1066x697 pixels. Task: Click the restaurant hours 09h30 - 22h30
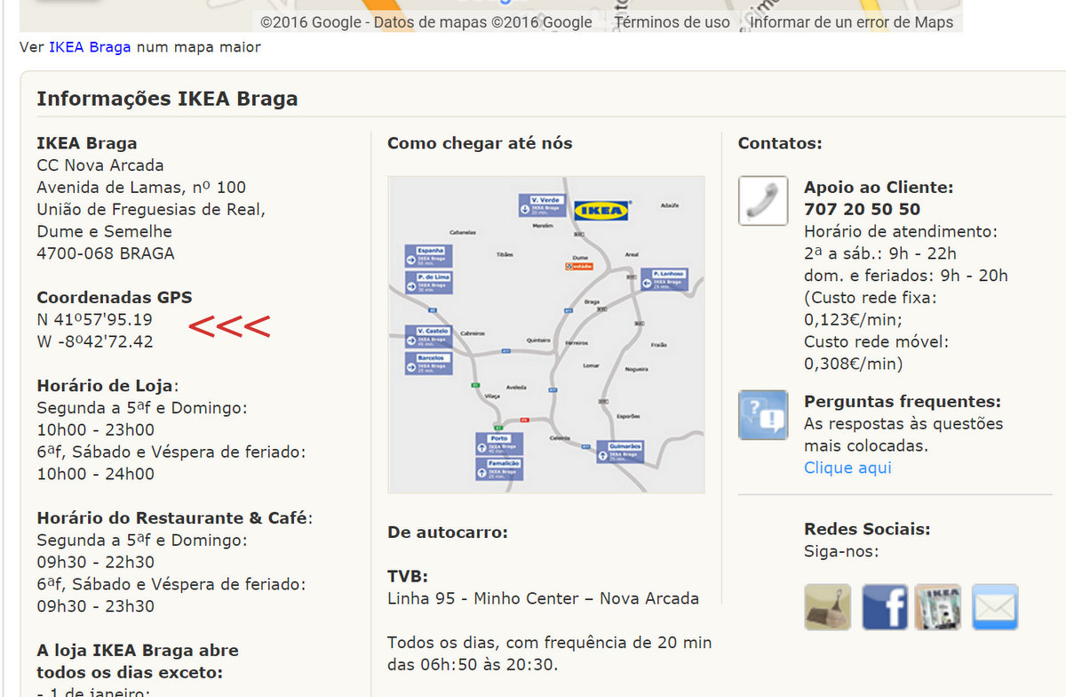95,562
